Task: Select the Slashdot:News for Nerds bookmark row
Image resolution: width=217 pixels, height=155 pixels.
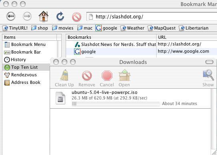Action: pyautogui.click(x=141, y=44)
